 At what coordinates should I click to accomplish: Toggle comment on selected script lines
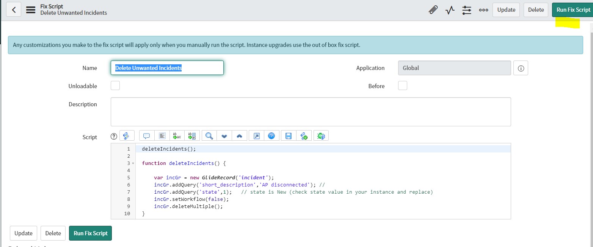click(147, 135)
